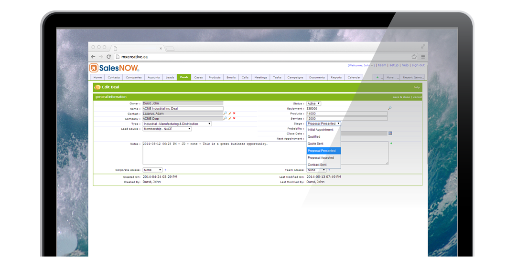Image resolution: width=517 pixels, height=257 pixels.
Task: Switch to the Emails tab
Action: (x=231, y=77)
